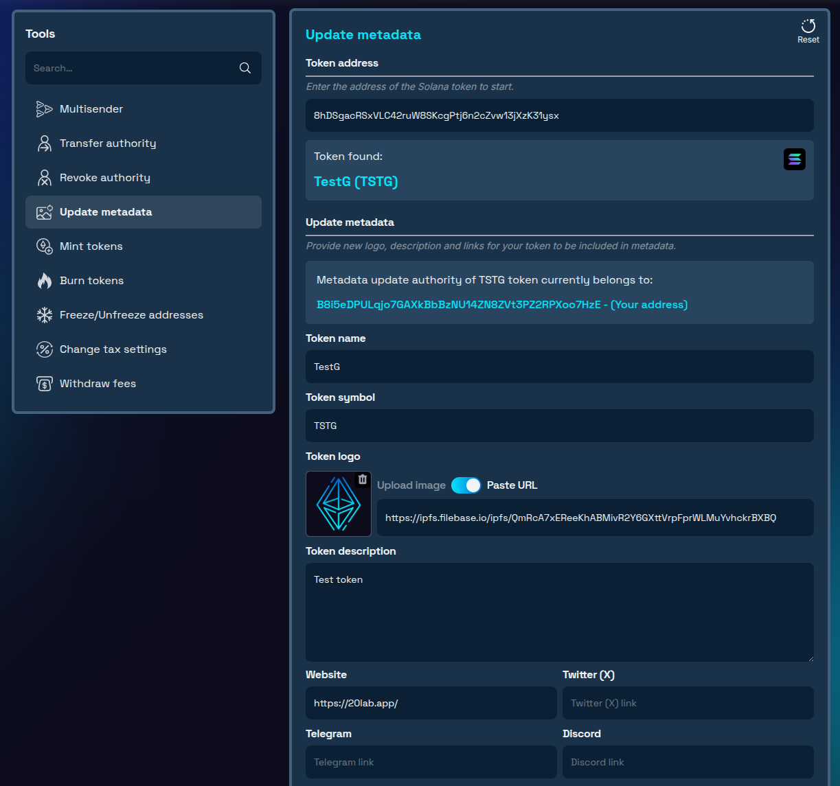Click the Token name field containing TestG
The image size is (840, 786).
[x=560, y=367]
